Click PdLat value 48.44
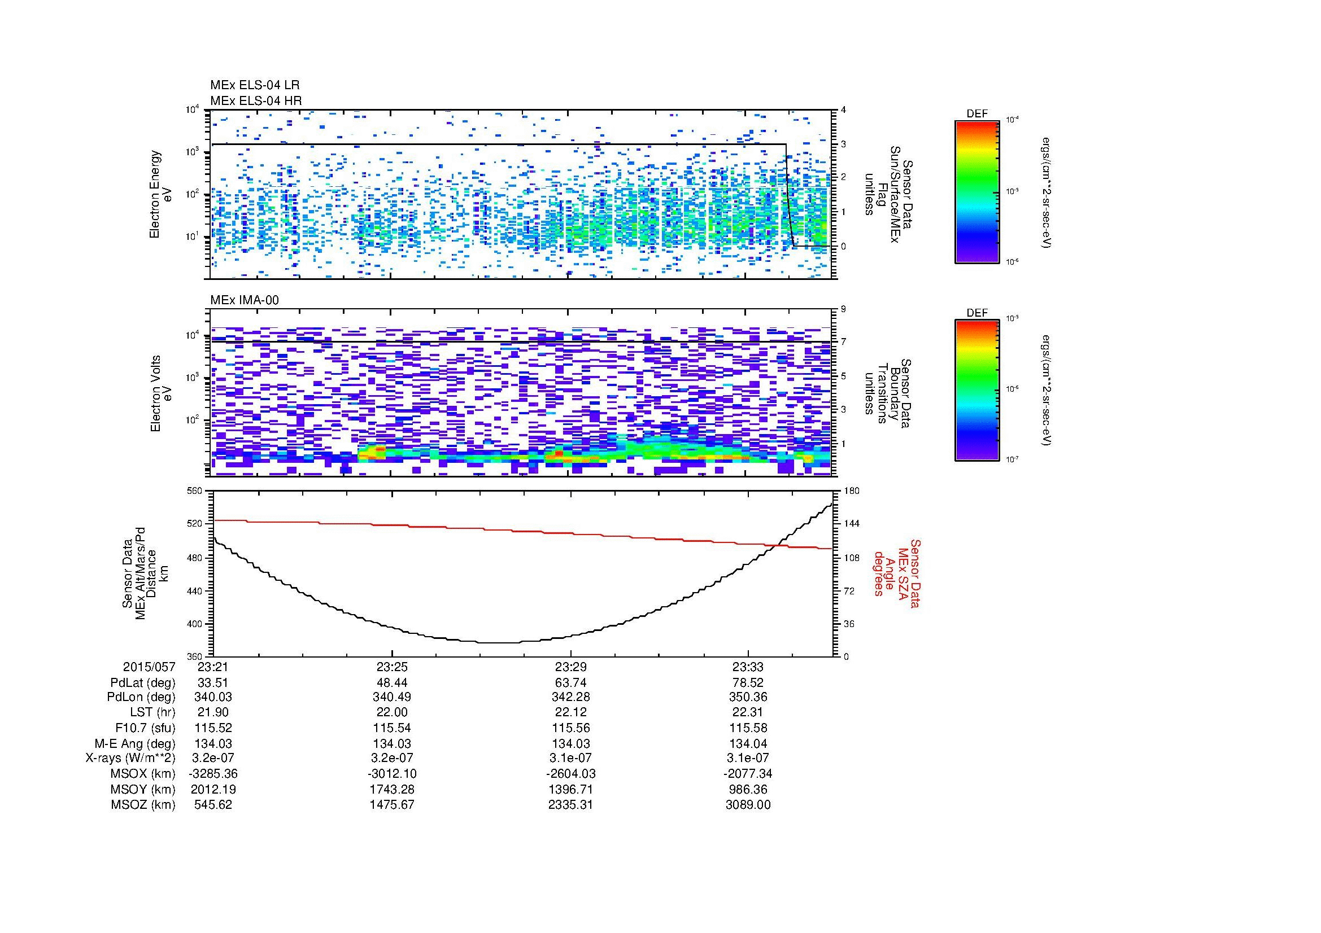 pos(392,683)
